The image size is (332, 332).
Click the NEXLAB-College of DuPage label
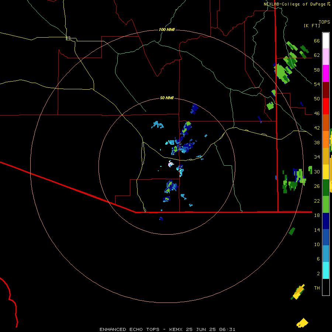[294, 4]
